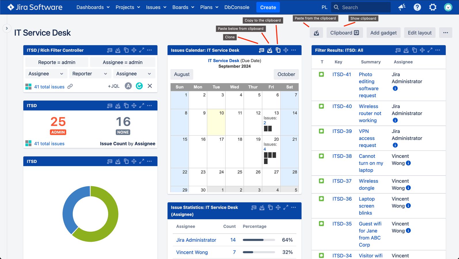Click info icon beside ITSD-38 Vincent Wong
The height and width of the screenshot is (259, 459).
(x=408, y=163)
